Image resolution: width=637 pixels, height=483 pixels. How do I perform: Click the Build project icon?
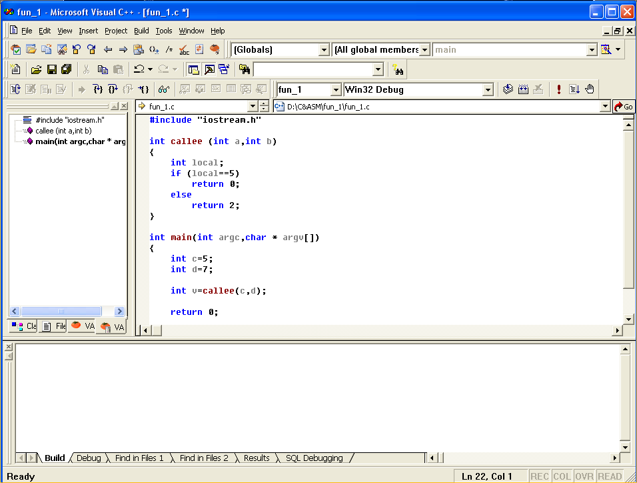(x=523, y=89)
